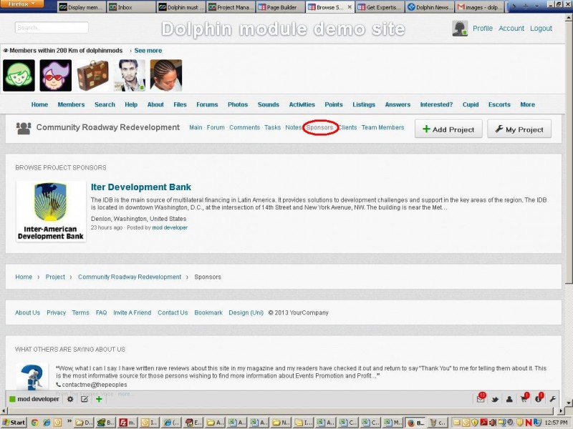Open the Forums navigation item

point(207,104)
